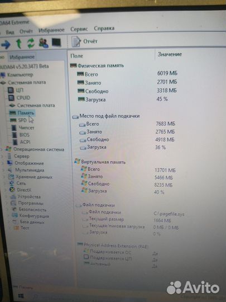Click the green refresh arrows icon

(31, 43)
